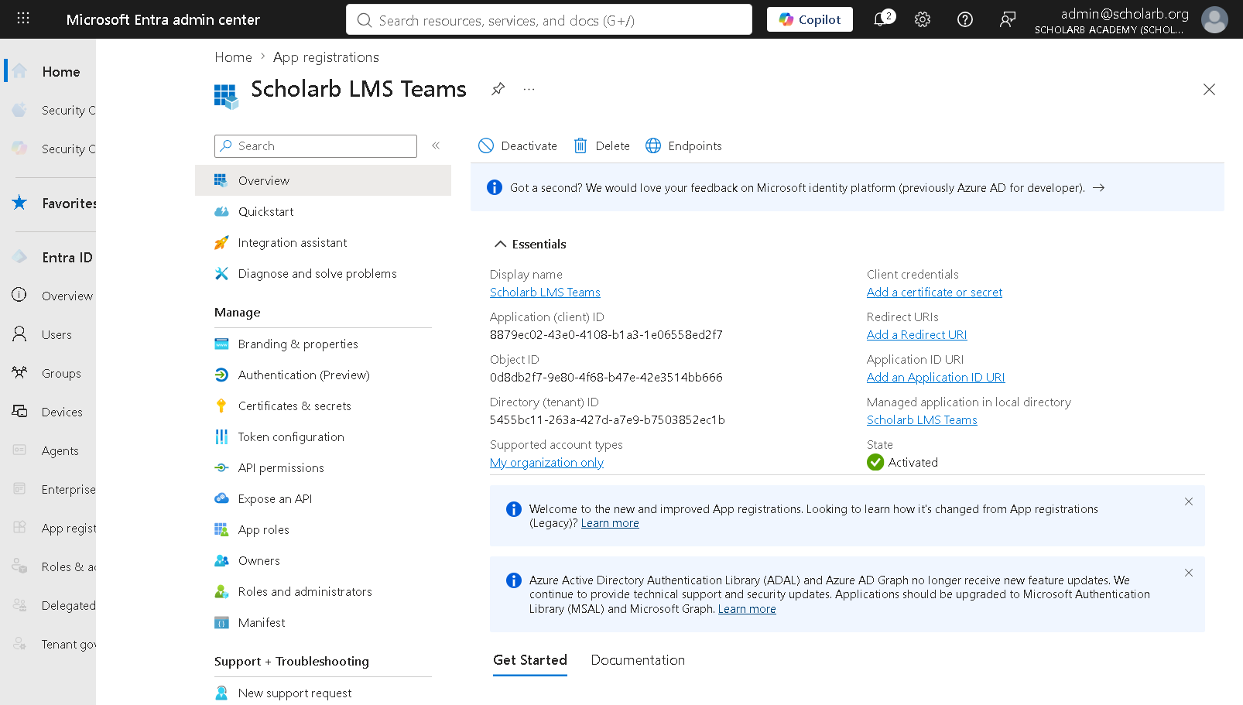Switch to the Documentation tab

(x=638, y=660)
